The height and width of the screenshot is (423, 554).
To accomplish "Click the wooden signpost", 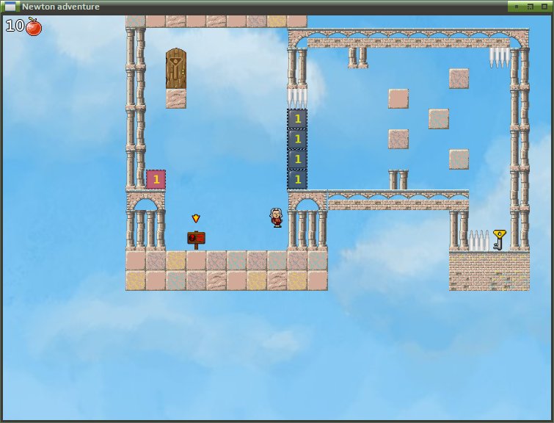I will tap(196, 240).
